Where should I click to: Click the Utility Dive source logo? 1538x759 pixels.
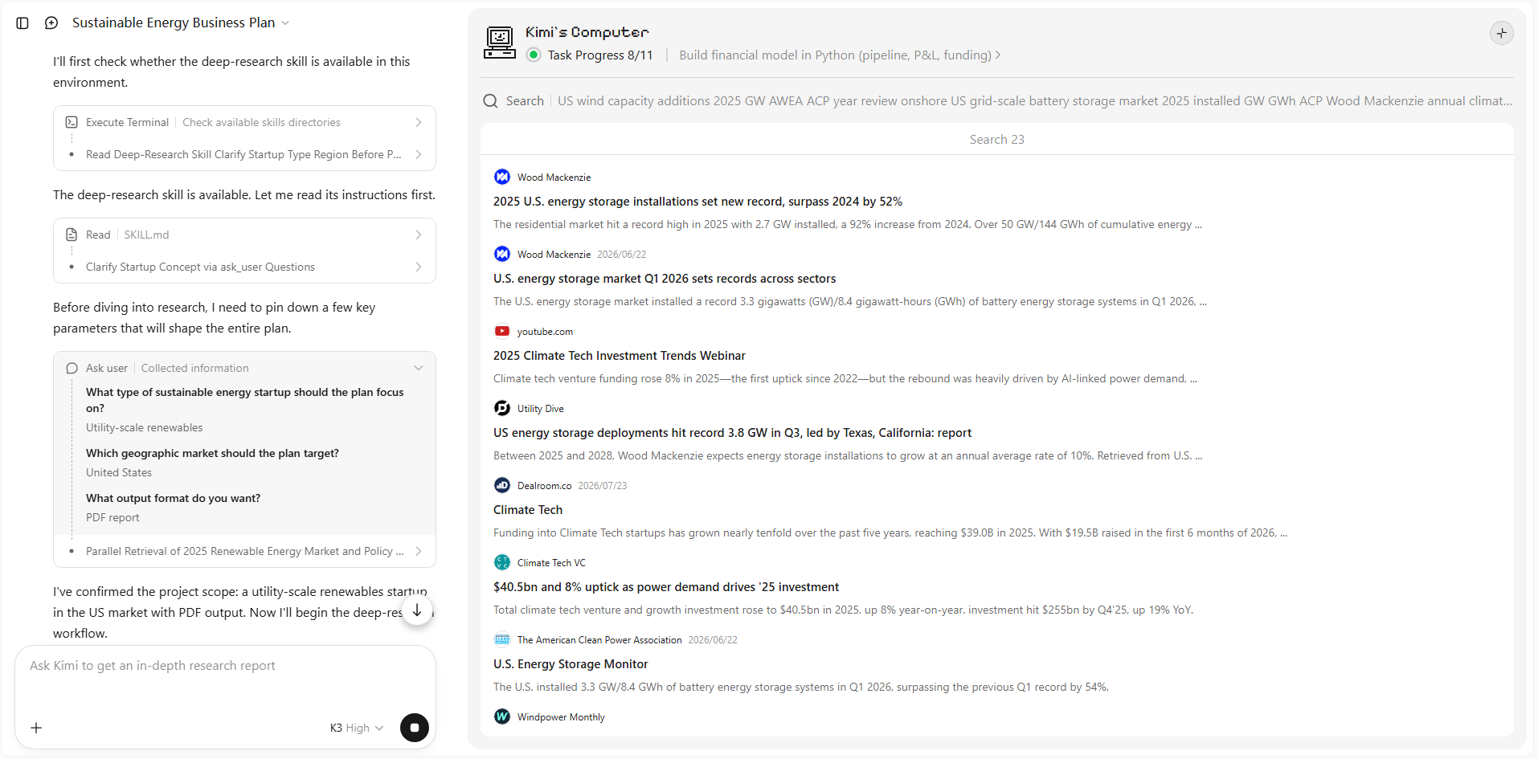[x=502, y=408]
